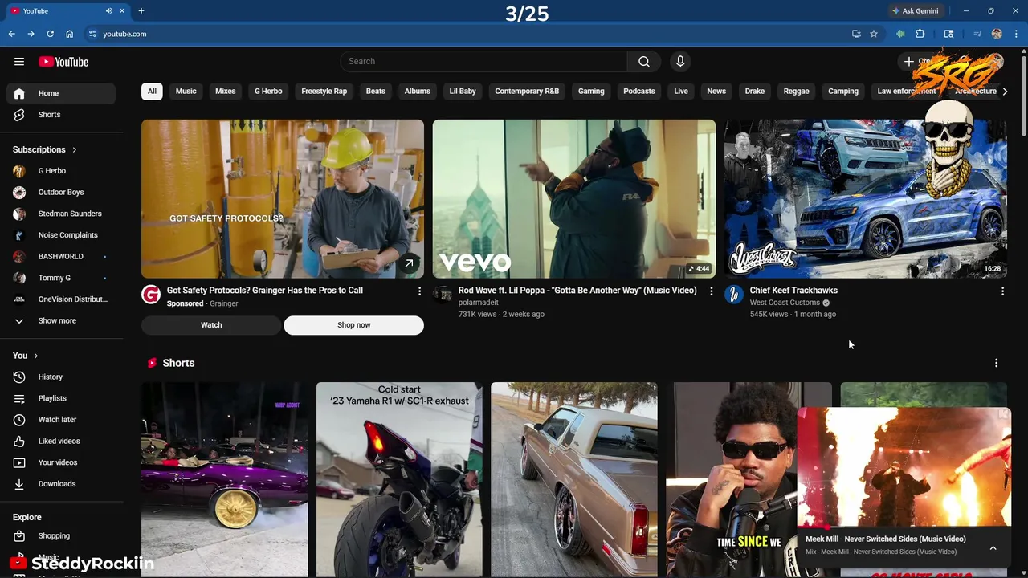1028x578 pixels.
Task: Mute the YouTube browser tab
Action: coord(109,11)
